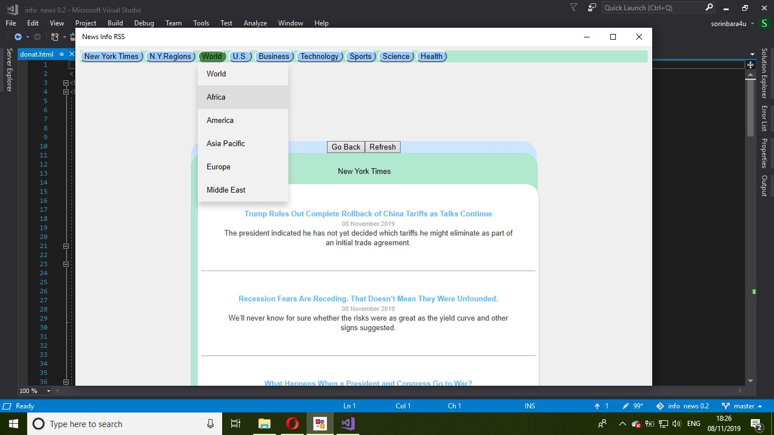Open the Trump Rules Out China Tariffs headline
The height and width of the screenshot is (435, 774).
point(368,214)
